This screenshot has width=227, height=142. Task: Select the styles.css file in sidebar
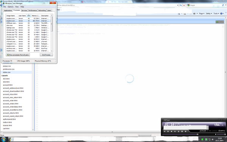click(x=7, y=72)
